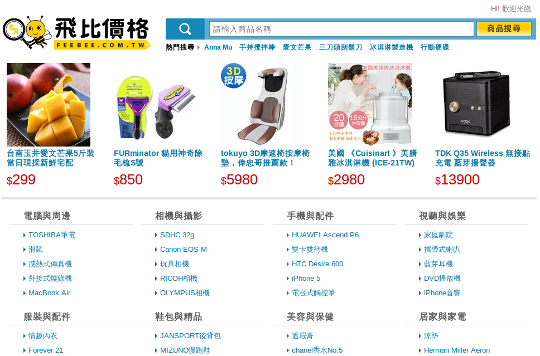Click the product name search field

click(x=341, y=29)
